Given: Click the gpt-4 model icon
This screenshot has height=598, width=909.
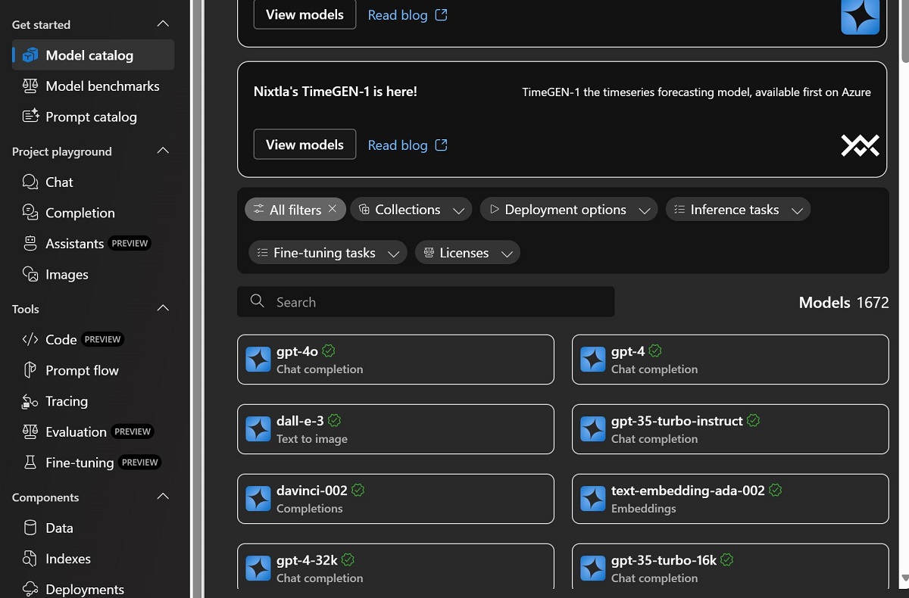Looking at the screenshot, I should [593, 360].
